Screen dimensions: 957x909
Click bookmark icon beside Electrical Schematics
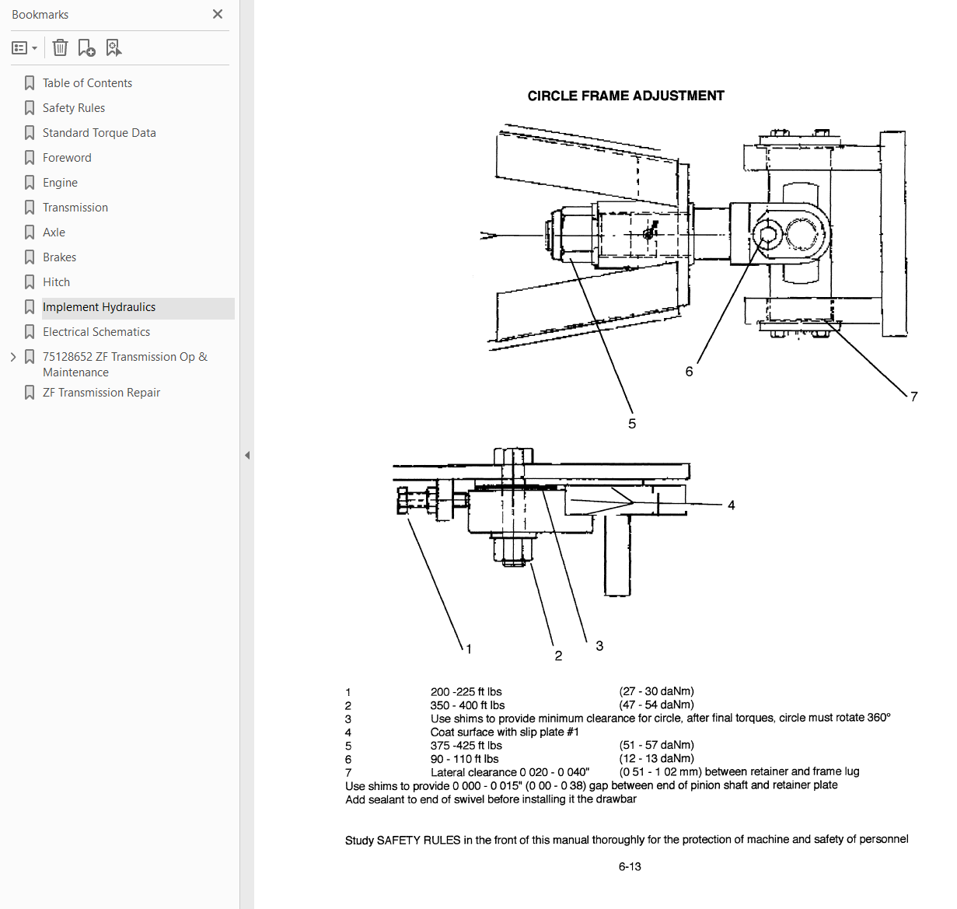pyautogui.click(x=30, y=332)
